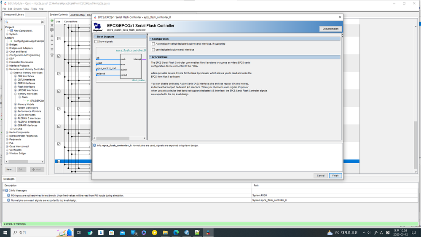The height and width of the screenshot is (237, 421).
Task: Open Microsoft Edge from taskbar
Action: point(176,232)
